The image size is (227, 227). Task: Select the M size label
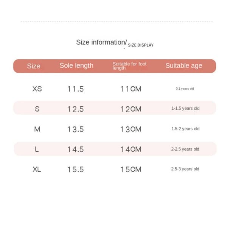(x=37, y=129)
